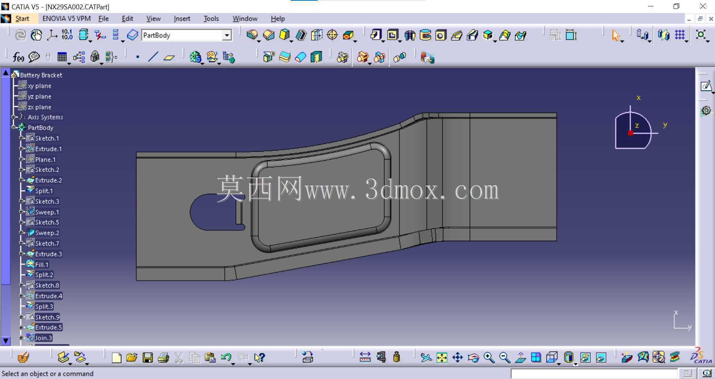715x379 pixels.
Task: Open the File menu
Action: point(103,19)
